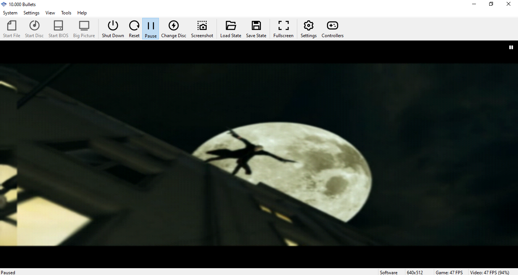The image size is (518, 275).
Task: Expand the Tools menu
Action: pyautogui.click(x=66, y=13)
